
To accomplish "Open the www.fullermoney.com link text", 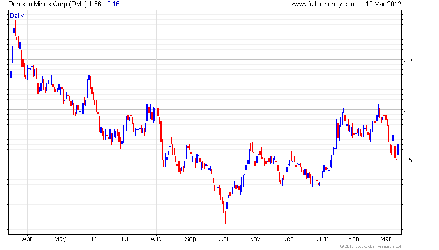I will 324,4.
